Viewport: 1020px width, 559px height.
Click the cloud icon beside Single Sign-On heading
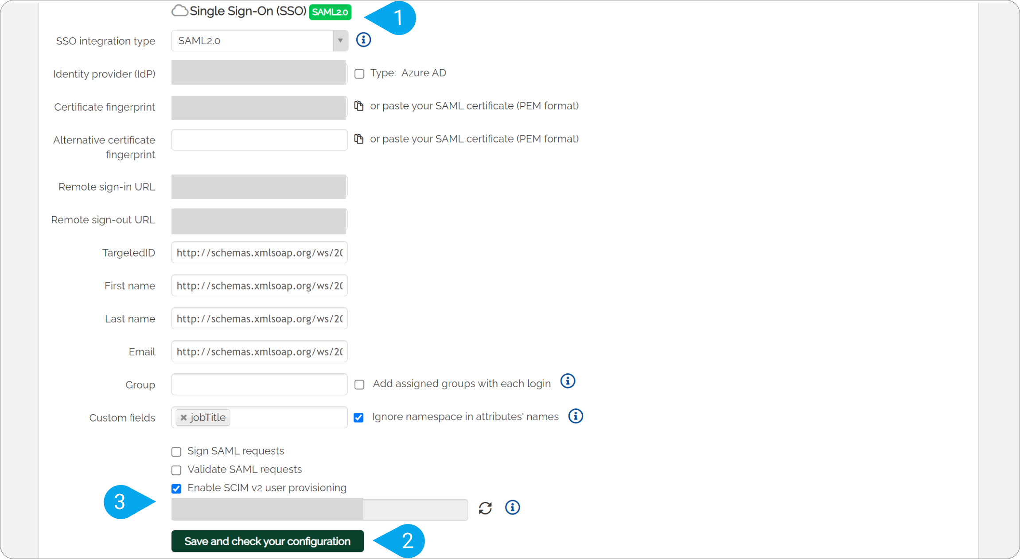point(180,11)
